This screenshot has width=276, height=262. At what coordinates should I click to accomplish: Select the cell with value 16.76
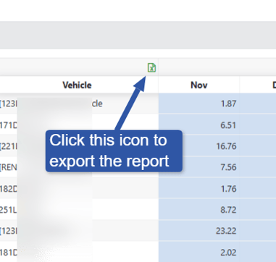point(199,146)
